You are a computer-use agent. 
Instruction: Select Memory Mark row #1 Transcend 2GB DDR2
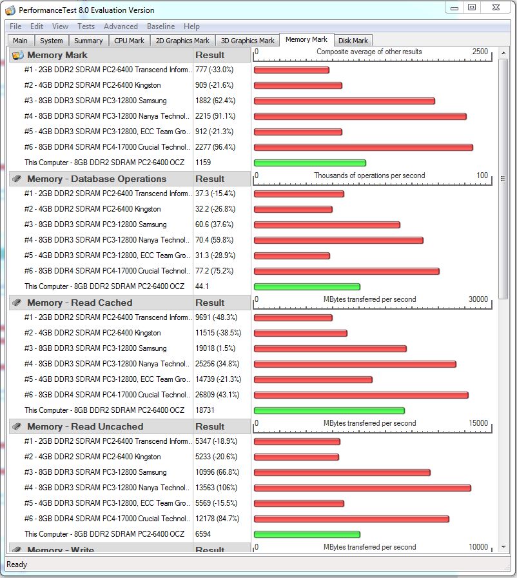tap(108, 70)
